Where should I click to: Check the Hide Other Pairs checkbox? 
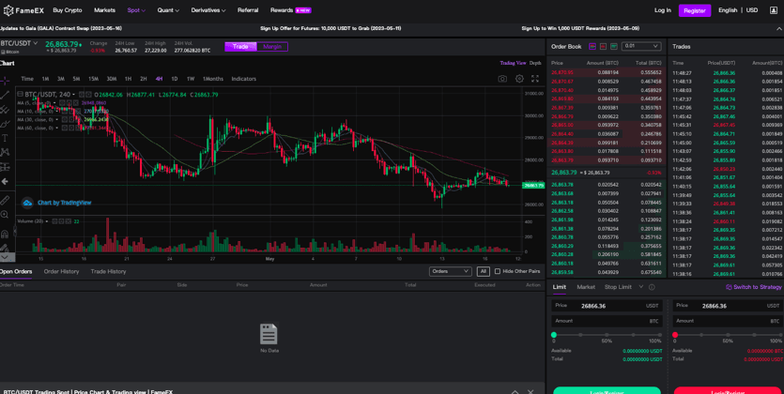(x=498, y=271)
